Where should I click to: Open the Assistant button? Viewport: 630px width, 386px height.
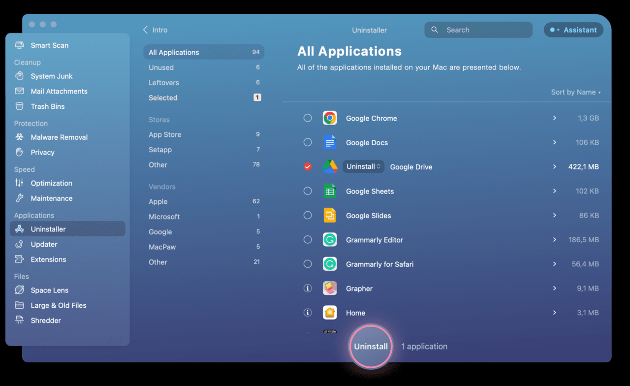point(573,30)
